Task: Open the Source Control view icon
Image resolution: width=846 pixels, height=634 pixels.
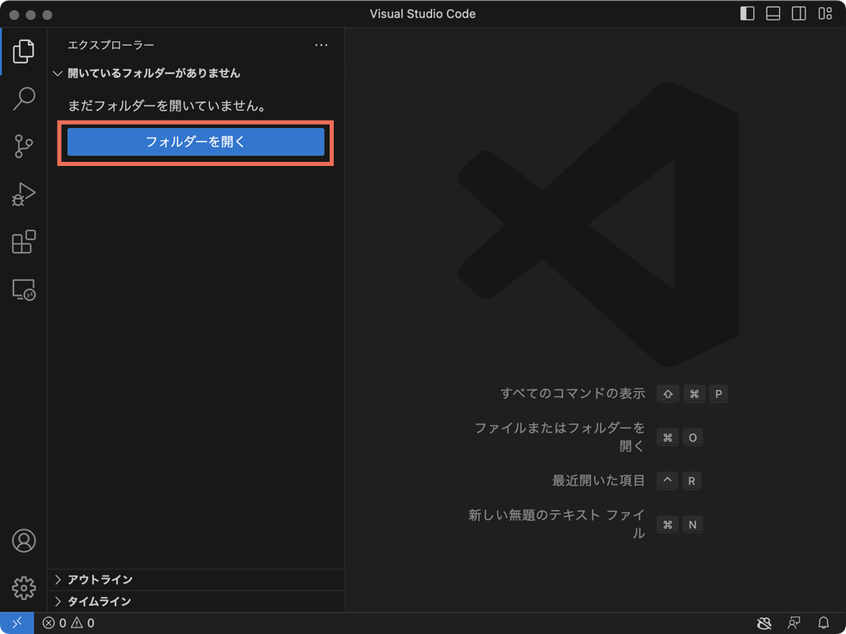Action: [24, 145]
